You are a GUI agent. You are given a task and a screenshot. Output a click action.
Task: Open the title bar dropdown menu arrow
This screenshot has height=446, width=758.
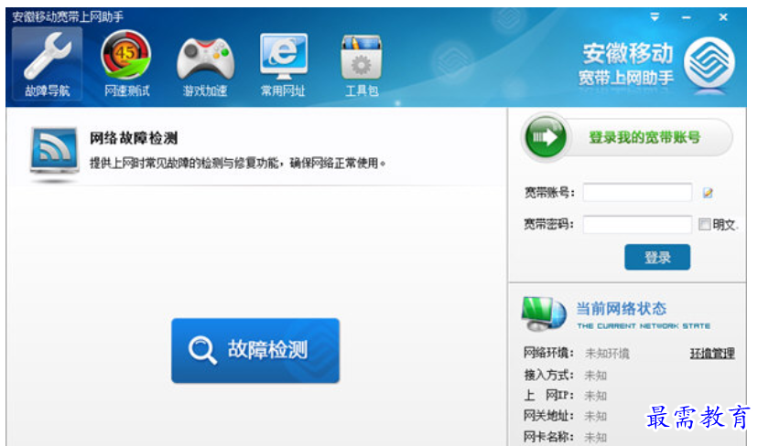[655, 17]
